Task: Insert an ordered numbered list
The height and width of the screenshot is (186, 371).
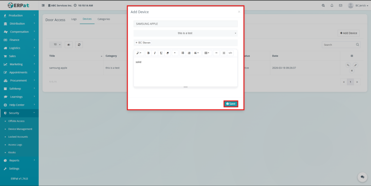Action: click(x=189, y=53)
